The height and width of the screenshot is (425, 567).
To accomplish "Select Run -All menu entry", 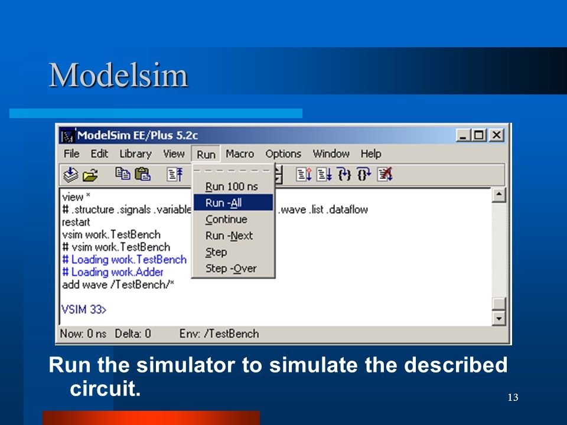I will coord(233,202).
